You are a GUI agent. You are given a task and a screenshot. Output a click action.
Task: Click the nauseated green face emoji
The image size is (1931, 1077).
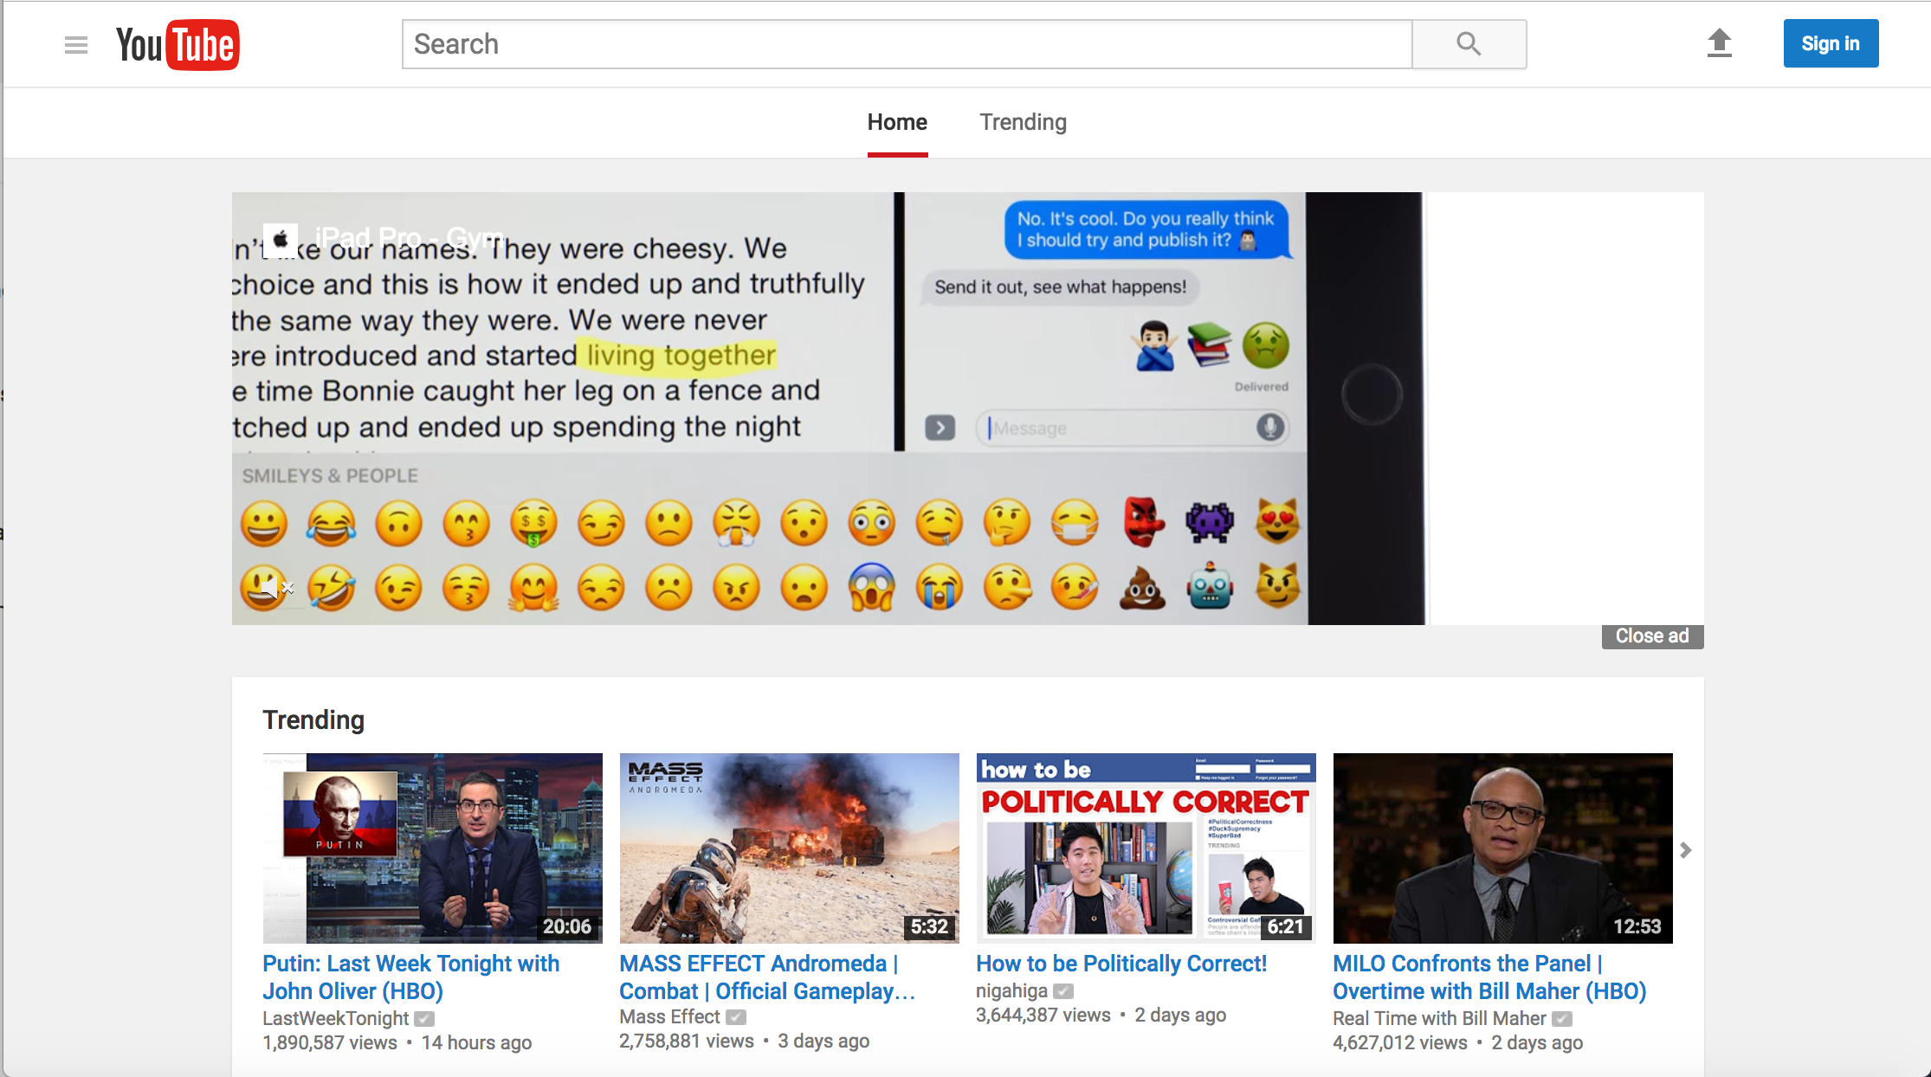tap(1265, 345)
